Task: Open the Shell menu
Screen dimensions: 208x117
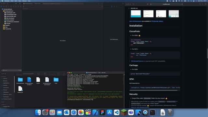Action: pyautogui.click(x=12, y=1)
